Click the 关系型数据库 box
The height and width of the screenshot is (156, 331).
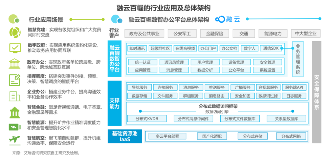pyautogui.click(x=287, y=119)
